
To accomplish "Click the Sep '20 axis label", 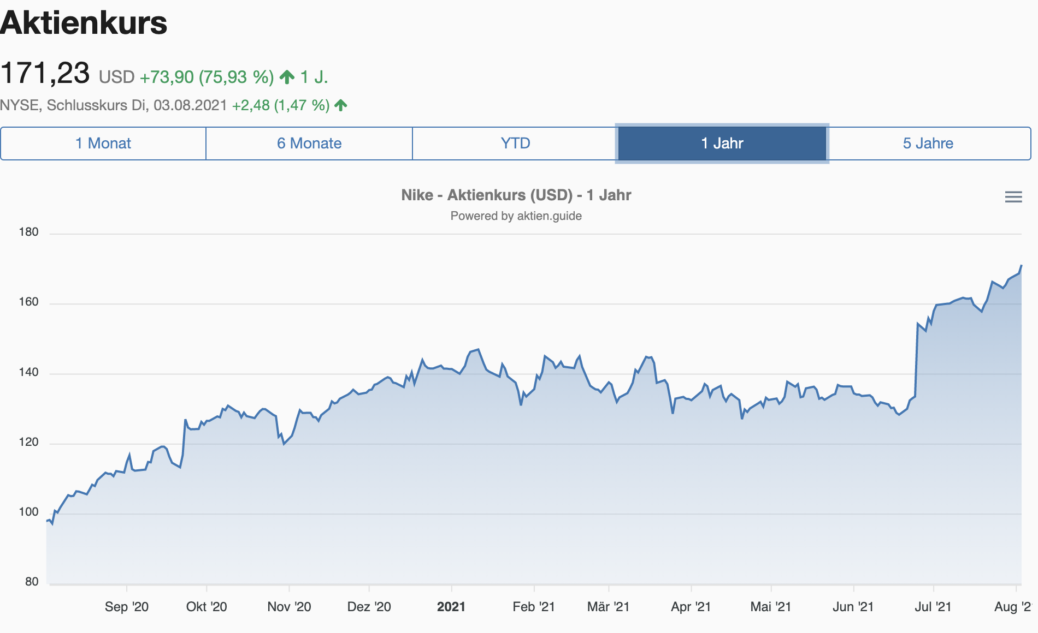I will point(127,607).
